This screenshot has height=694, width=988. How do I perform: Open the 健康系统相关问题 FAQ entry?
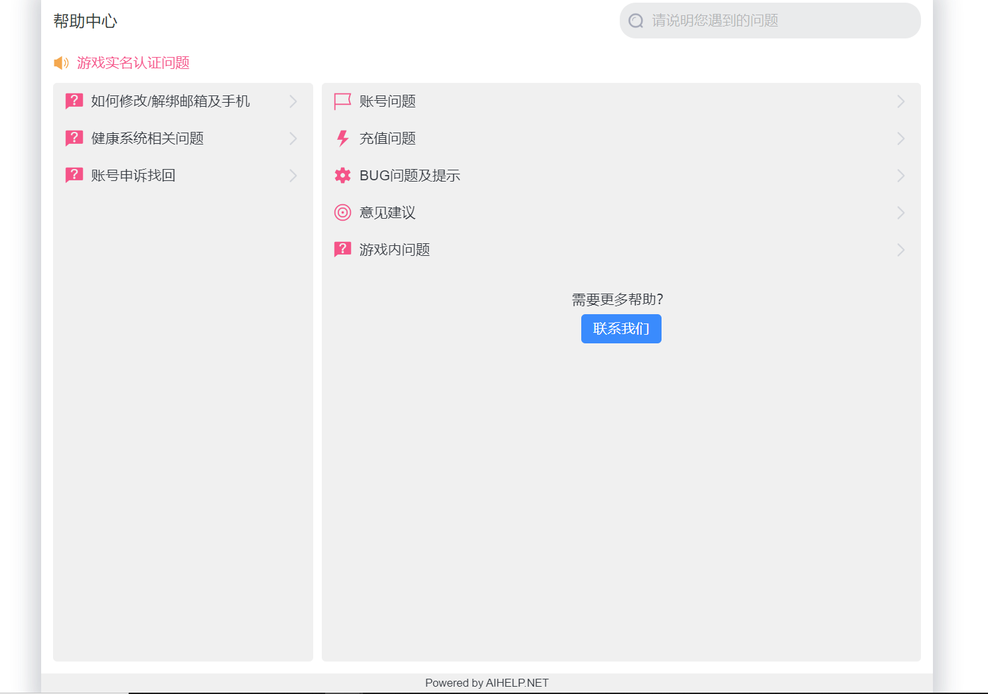click(147, 139)
